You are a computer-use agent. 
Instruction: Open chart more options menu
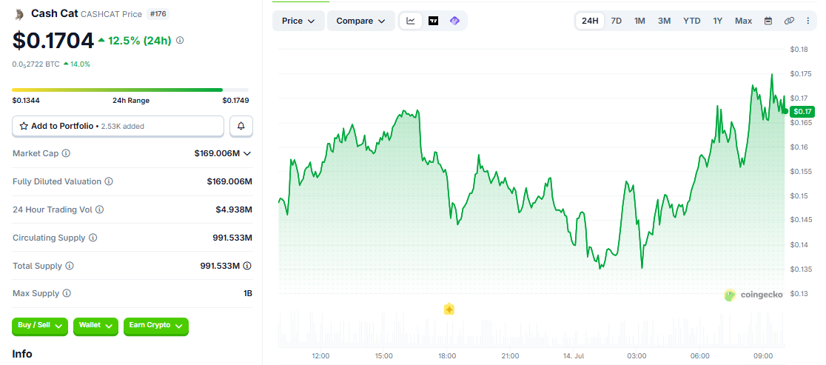point(808,21)
